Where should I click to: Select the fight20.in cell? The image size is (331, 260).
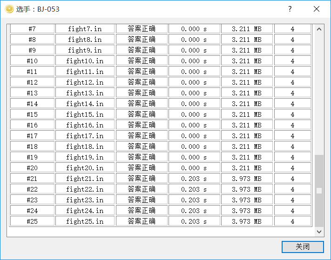[x=85, y=168]
